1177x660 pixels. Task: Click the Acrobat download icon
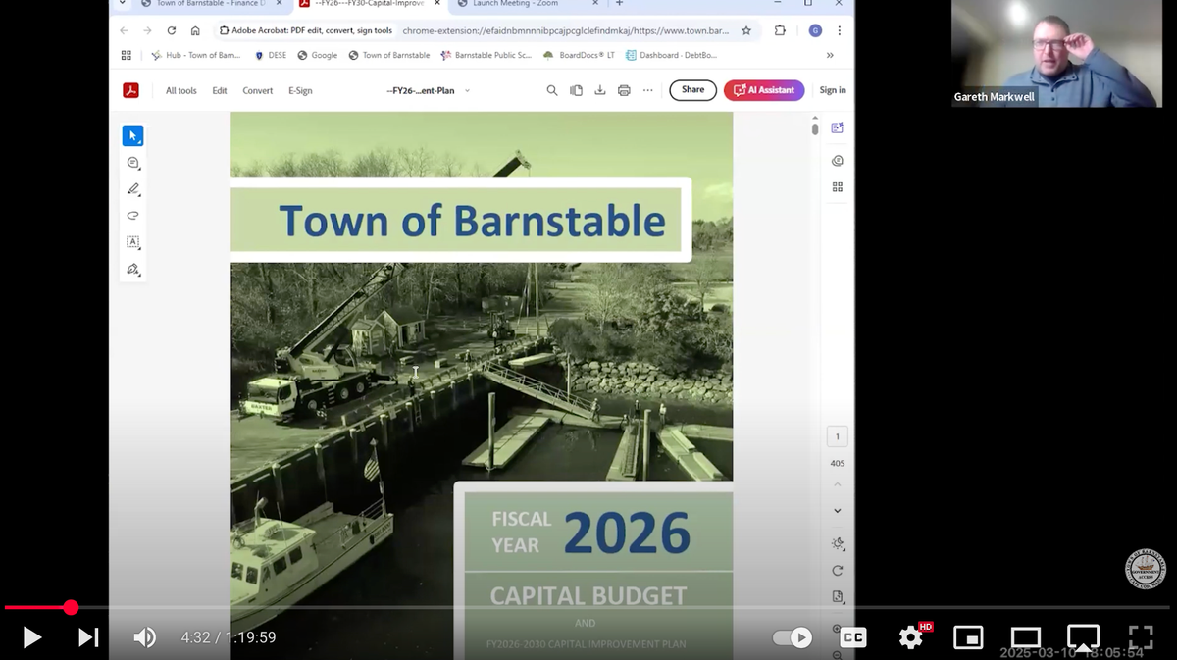coord(599,90)
